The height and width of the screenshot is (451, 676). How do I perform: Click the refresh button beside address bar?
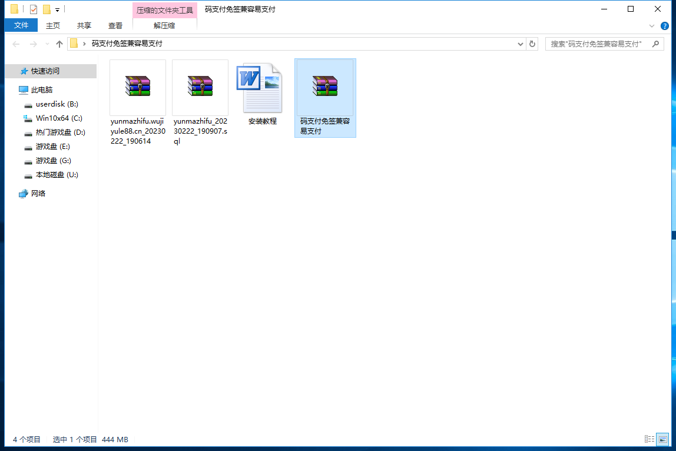pyautogui.click(x=532, y=44)
